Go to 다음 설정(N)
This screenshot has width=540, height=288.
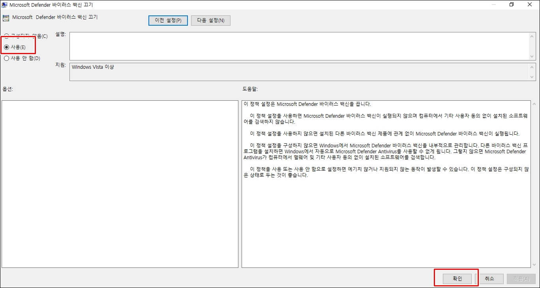click(x=211, y=21)
